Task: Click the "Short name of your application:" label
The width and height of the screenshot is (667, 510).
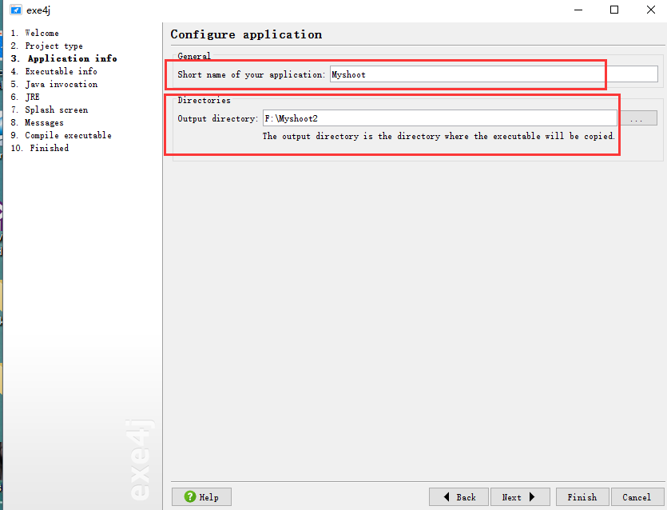Action: [x=252, y=74]
